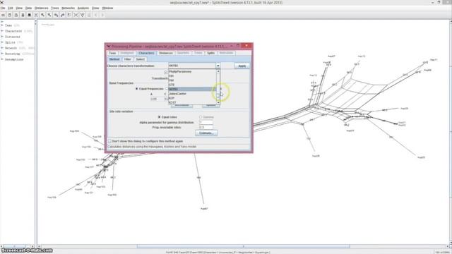Viewport: 452px width, 254px height.
Task: Select Distances item in sidebar tree
Action: coord(13,37)
